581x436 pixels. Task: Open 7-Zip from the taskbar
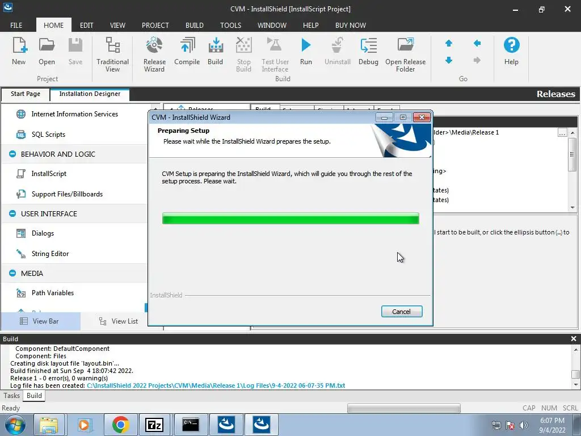tap(154, 425)
